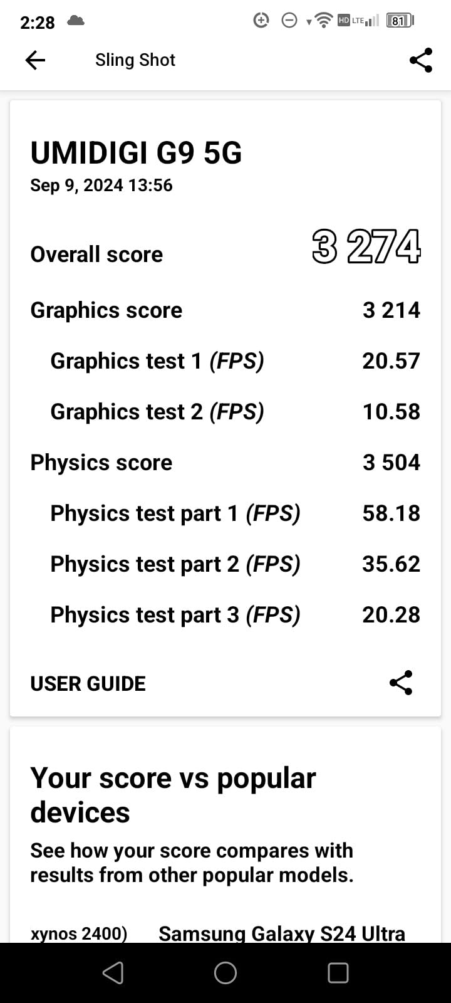Tap the battery indicator in status bar
Screen dimensions: 451x1003
coord(399,21)
